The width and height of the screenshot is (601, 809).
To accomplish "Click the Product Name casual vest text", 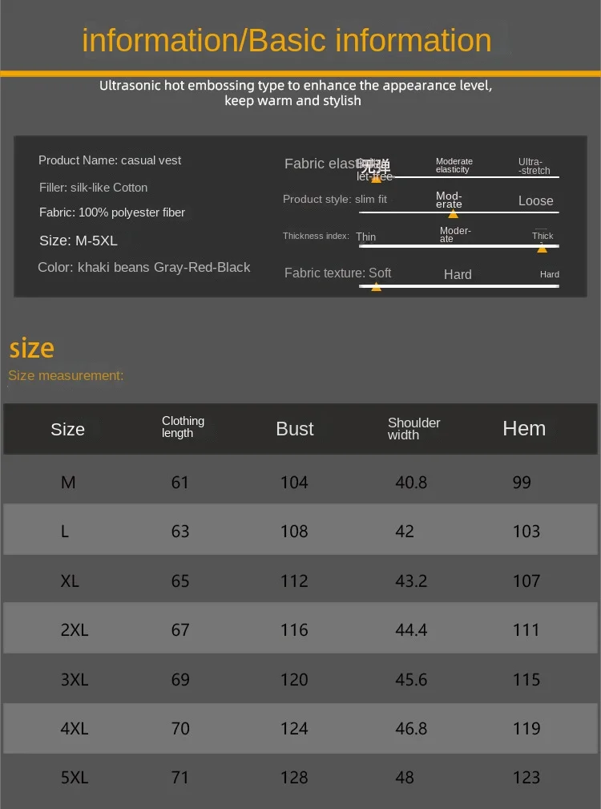I will tap(110, 160).
